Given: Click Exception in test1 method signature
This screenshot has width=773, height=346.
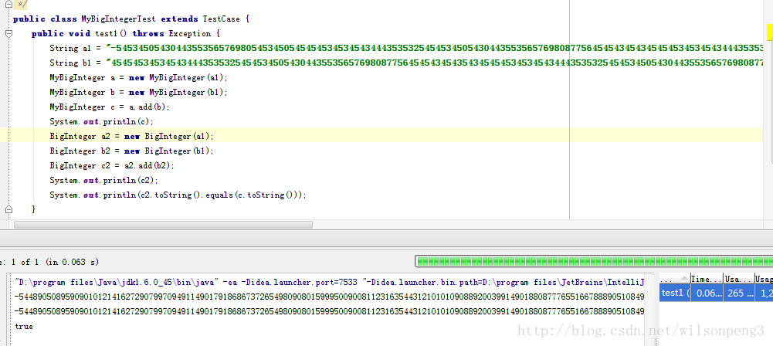Looking at the screenshot, I should point(190,33).
